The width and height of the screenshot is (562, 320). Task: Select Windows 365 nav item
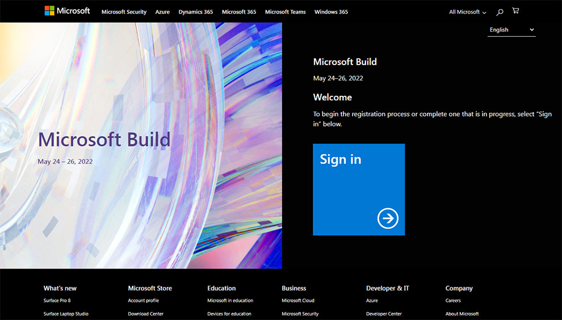[x=331, y=12]
